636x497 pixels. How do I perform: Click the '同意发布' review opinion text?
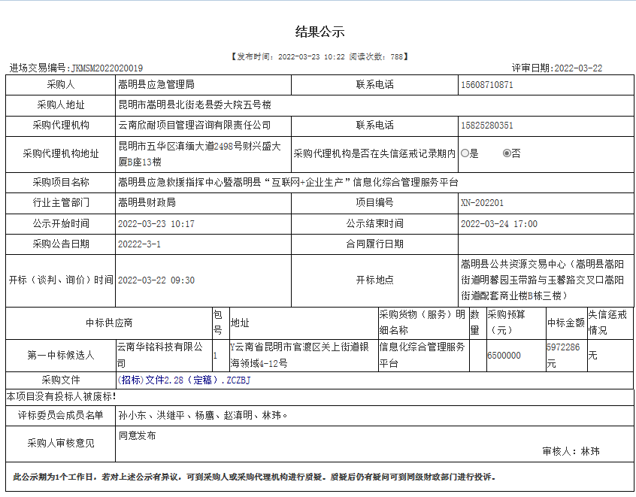coord(138,435)
